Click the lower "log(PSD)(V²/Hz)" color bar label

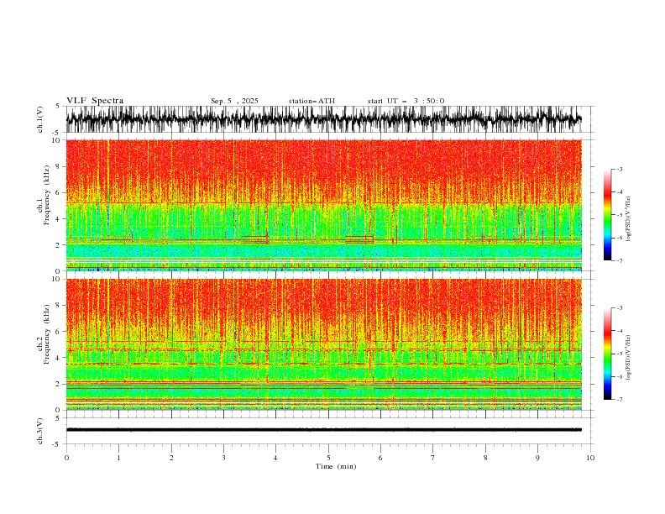click(629, 358)
